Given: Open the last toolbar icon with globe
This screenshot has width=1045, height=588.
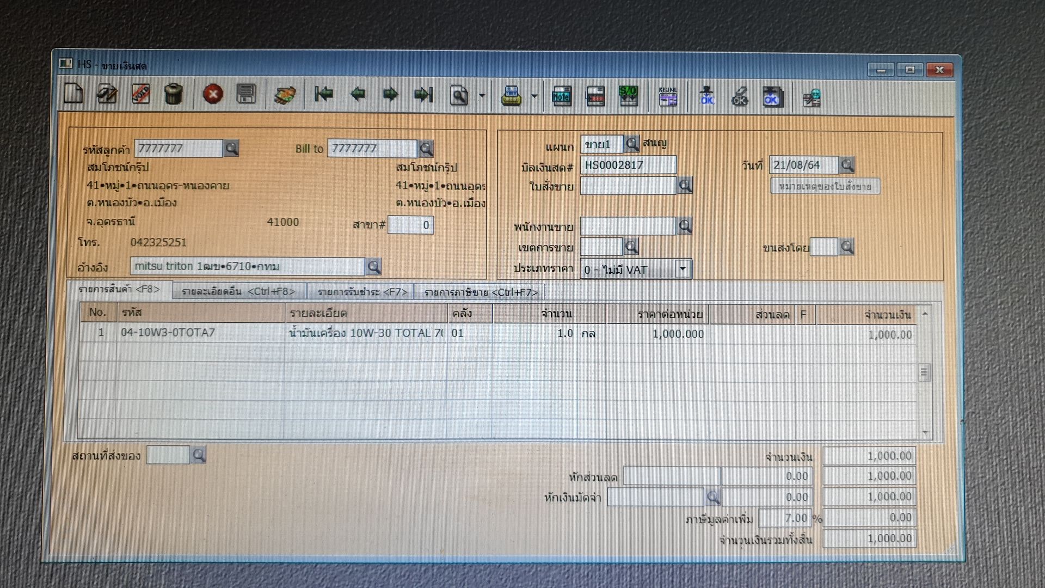Looking at the screenshot, I should tap(812, 97).
